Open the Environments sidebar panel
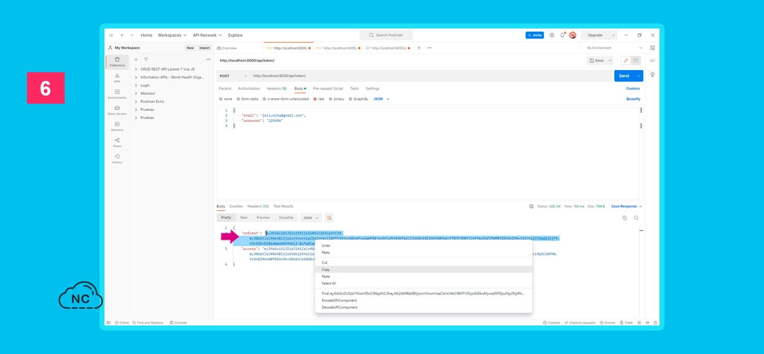The width and height of the screenshot is (764, 354). point(117,94)
